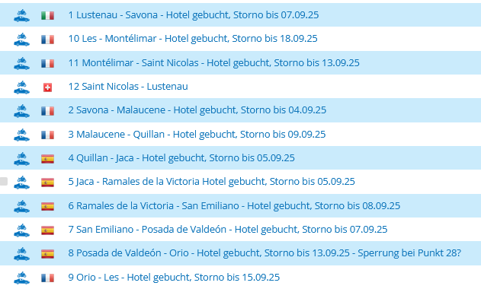The width and height of the screenshot is (481, 289).
Task: Click the motorcycle-car icon for 8 Posada de Valdeón
Action: (22, 254)
